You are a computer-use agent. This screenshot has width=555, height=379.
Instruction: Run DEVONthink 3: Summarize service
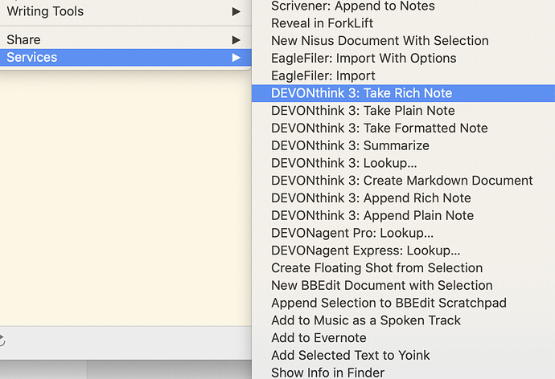[x=403, y=145]
